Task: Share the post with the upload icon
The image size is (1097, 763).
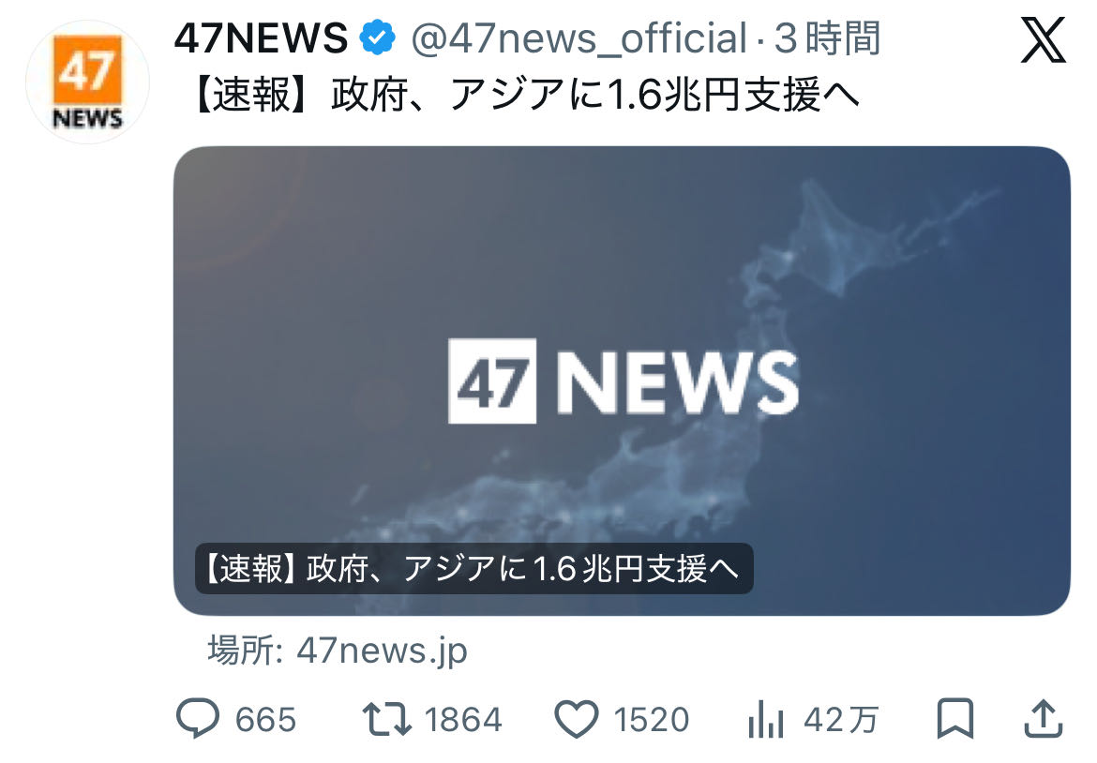Action: pyautogui.click(x=1044, y=718)
